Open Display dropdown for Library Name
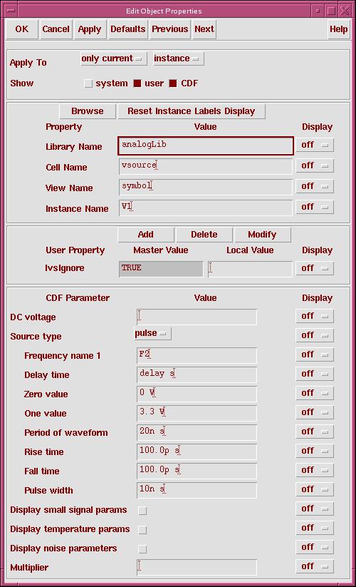The height and width of the screenshot is (587, 356). [x=315, y=145]
